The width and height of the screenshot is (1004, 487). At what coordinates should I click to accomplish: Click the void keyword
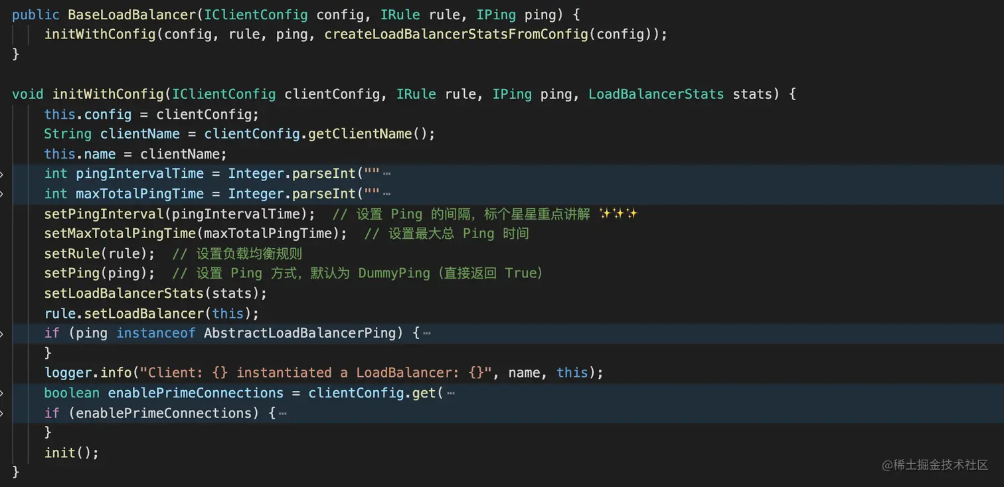[x=28, y=94]
